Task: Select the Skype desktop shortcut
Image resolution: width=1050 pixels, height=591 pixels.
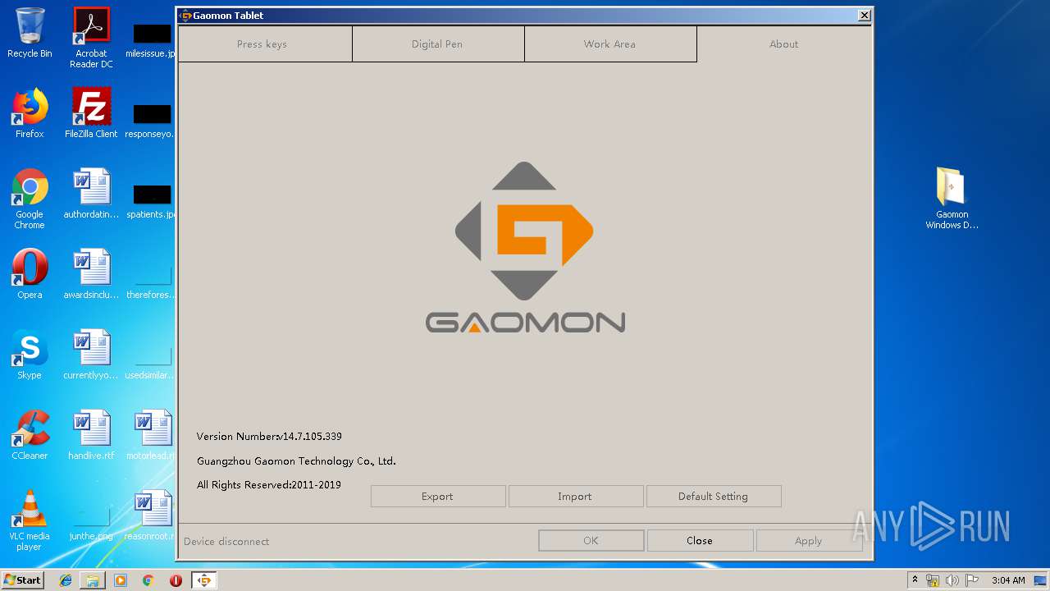Action: pos(30,355)
